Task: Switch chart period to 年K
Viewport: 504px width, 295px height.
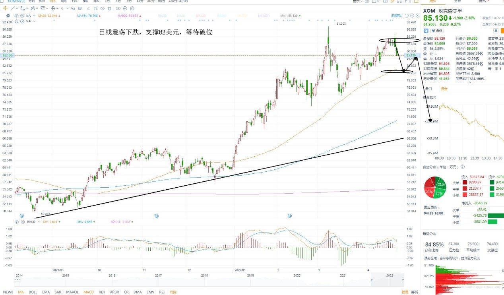Action: 96,1
